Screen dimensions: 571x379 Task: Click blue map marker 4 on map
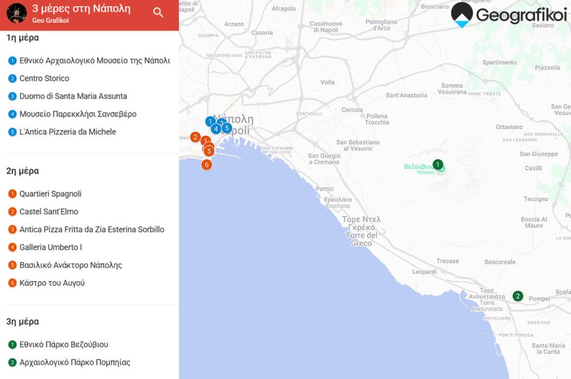pyautogui.click(x=216, y=129)
